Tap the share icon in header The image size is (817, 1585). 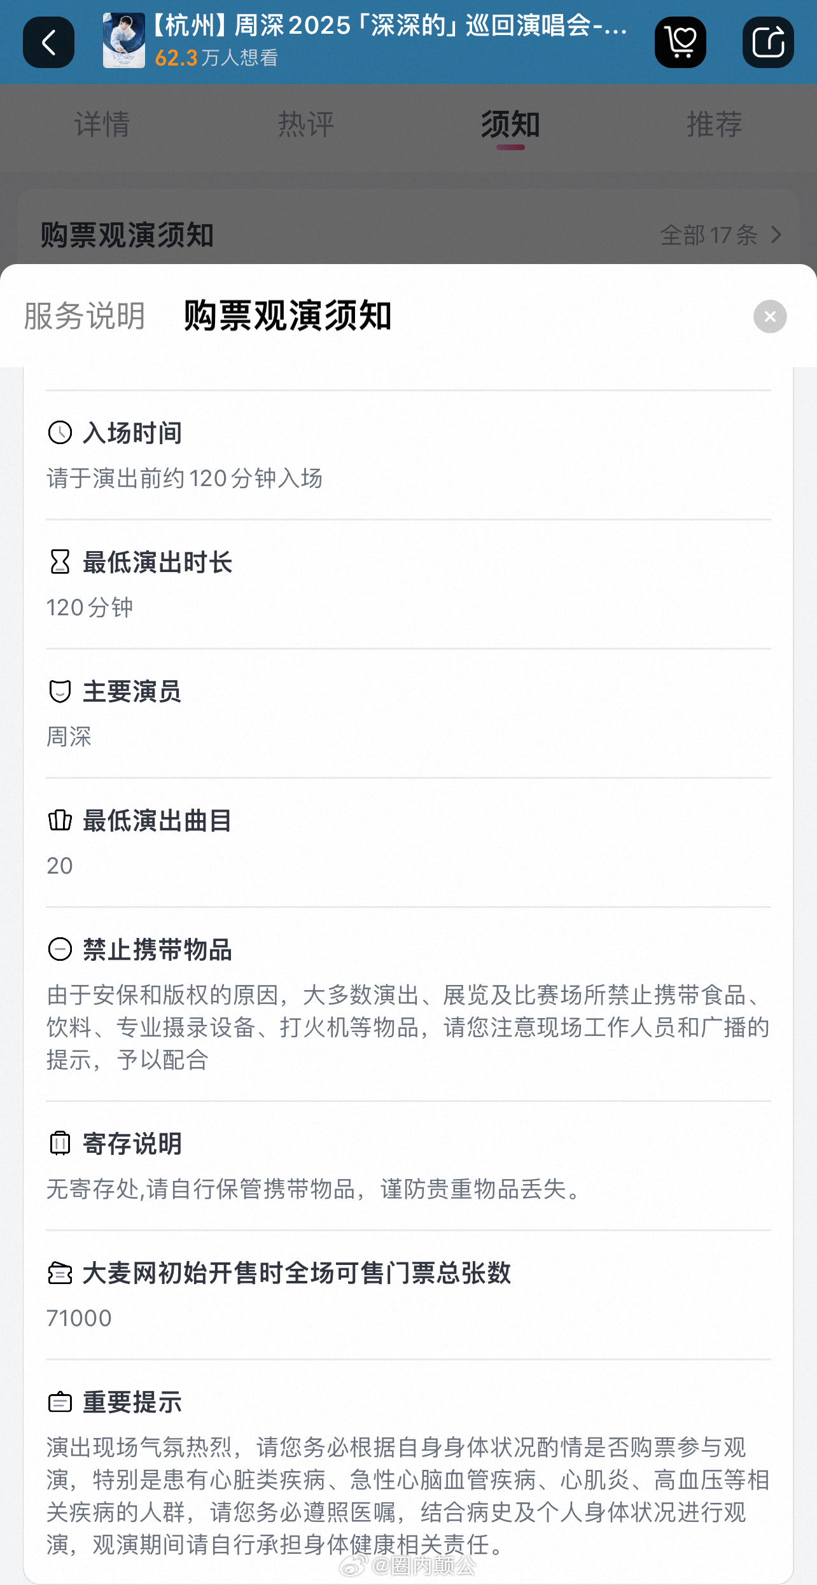pyautogui.click(x=768, y=42)
